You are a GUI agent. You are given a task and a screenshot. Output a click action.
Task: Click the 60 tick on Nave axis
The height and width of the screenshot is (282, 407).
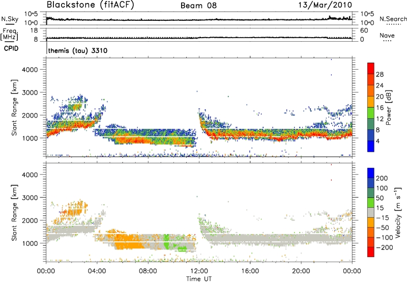pos(364,31)
